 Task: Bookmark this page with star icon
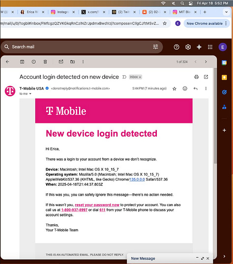(x=165, y=24)
